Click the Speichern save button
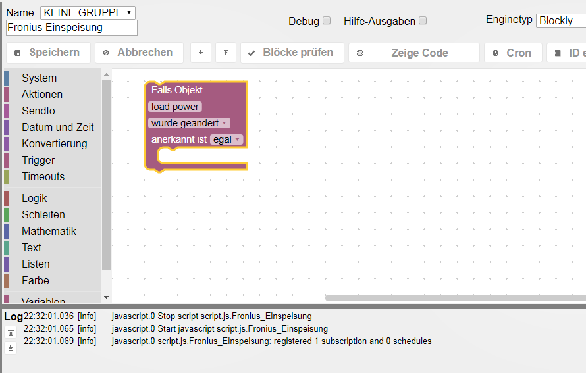 pos(48,53)
